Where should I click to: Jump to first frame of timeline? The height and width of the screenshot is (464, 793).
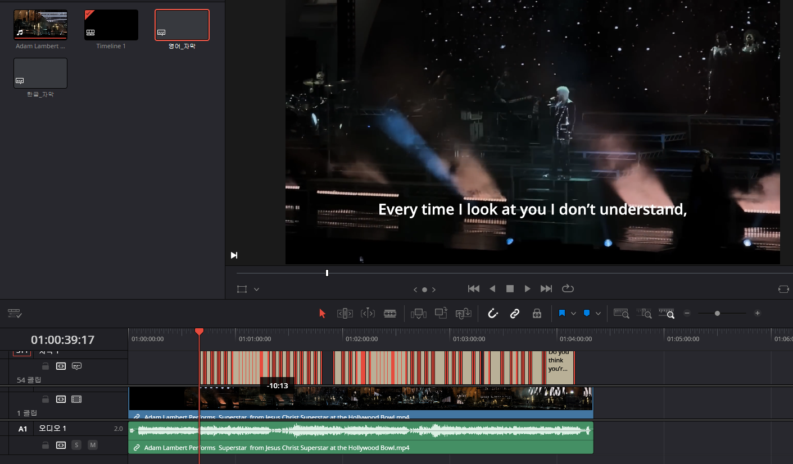pos(474,288)
